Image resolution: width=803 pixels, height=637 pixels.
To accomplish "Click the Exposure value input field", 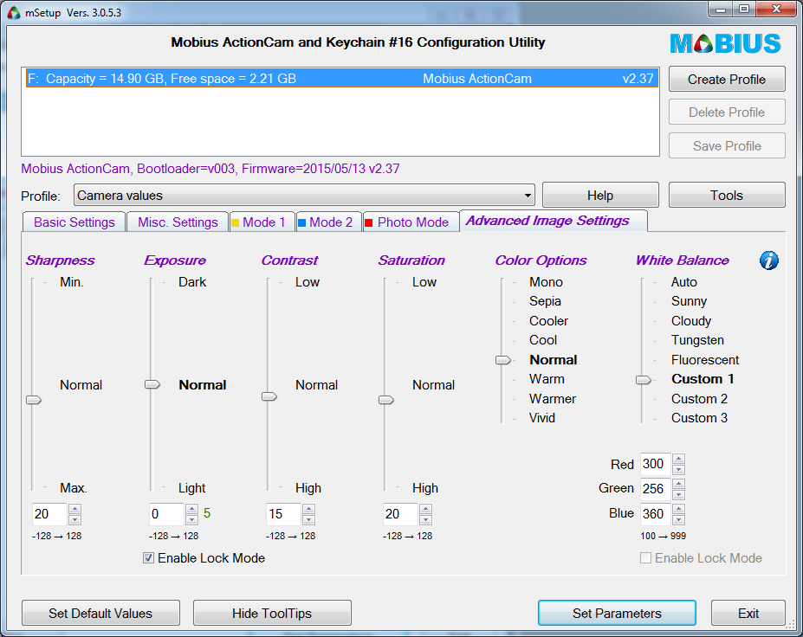I will pos(167,514).
